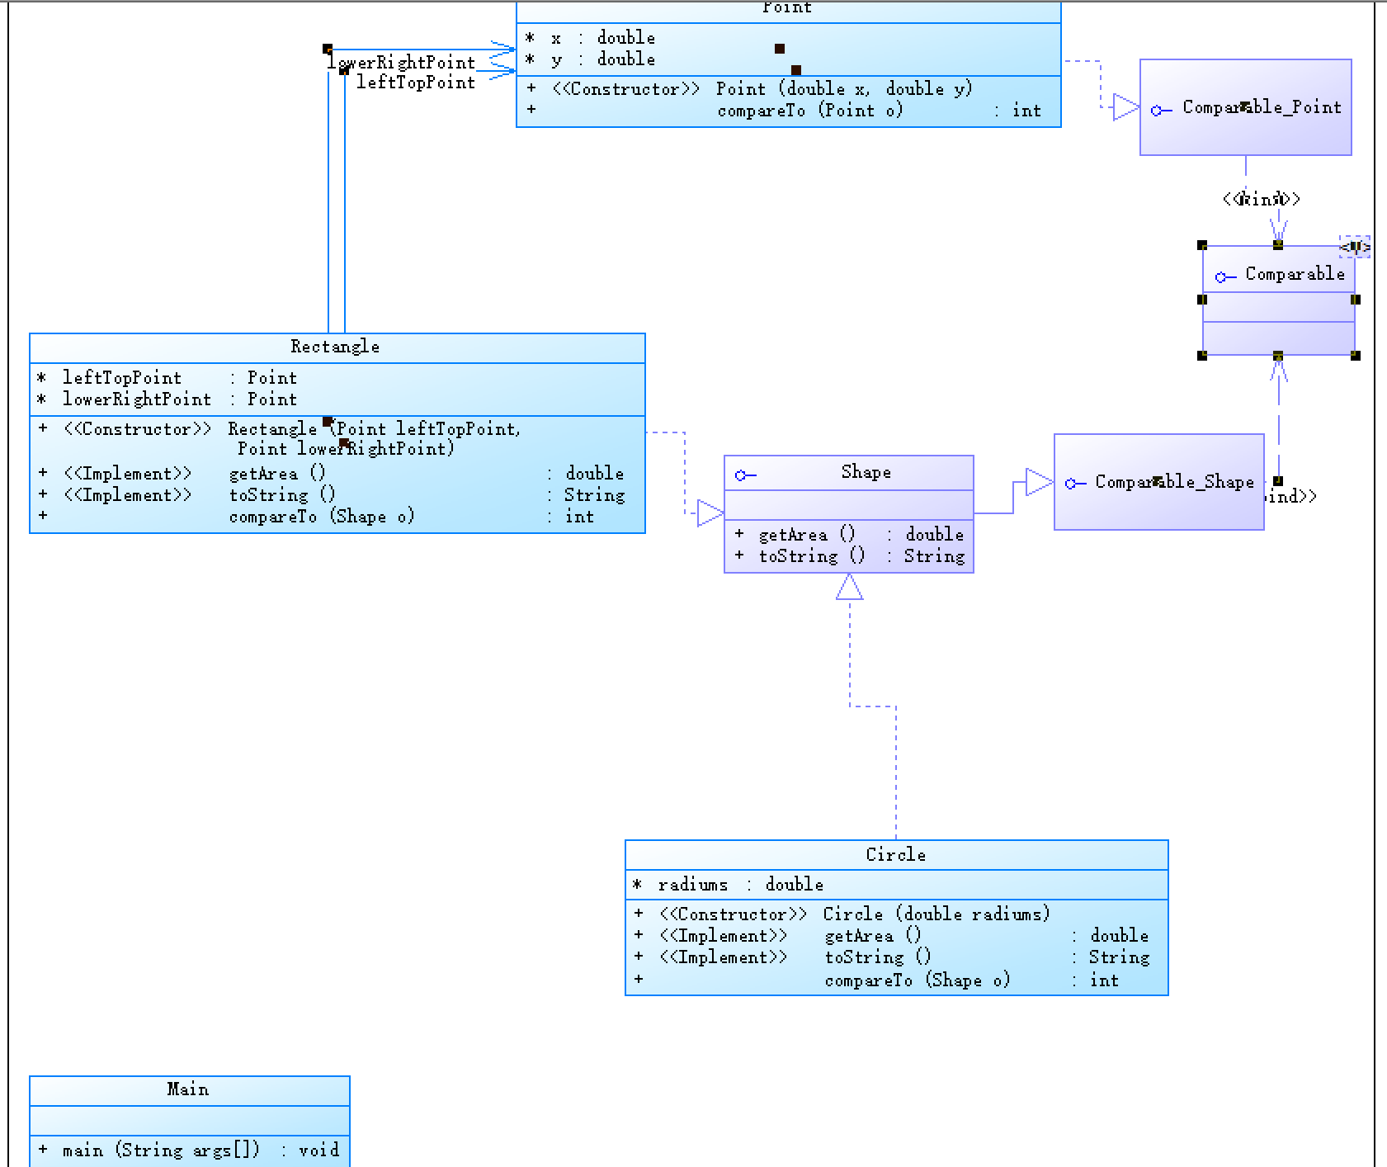Screen dimensions: 1387x1167
Task: Click the bind stereotype label below Comparable_Point
Action: tap(1262, 199)
